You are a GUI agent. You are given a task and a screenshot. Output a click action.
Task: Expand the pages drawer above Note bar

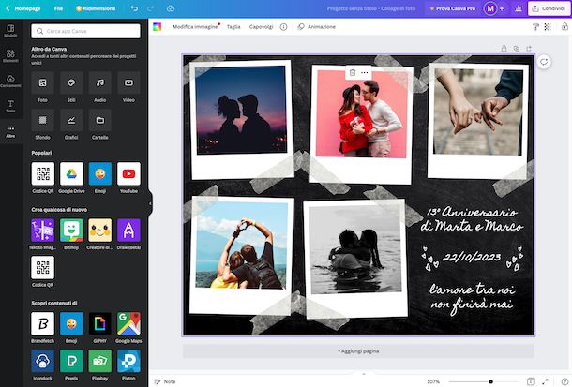tap(363, 374)
